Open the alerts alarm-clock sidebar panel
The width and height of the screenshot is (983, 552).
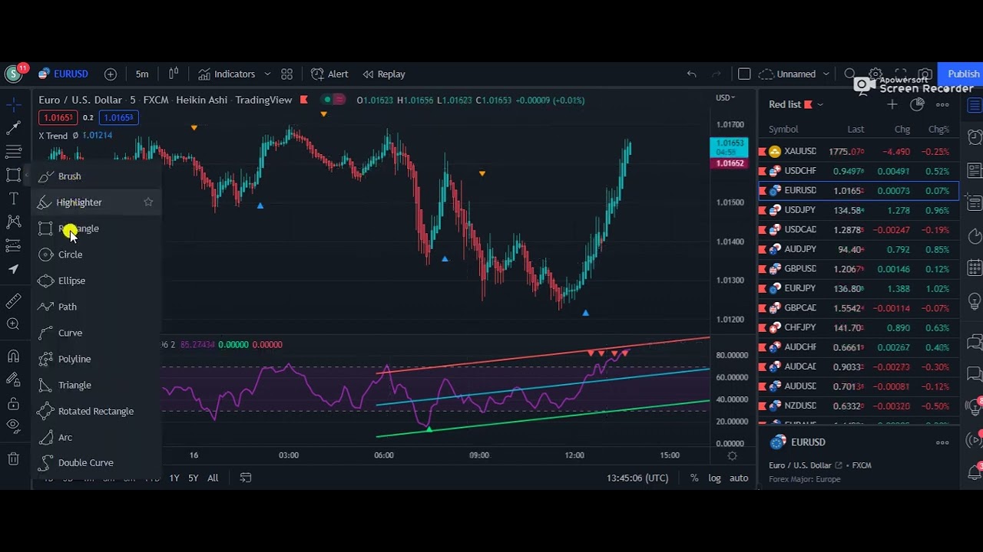point(975,137)
